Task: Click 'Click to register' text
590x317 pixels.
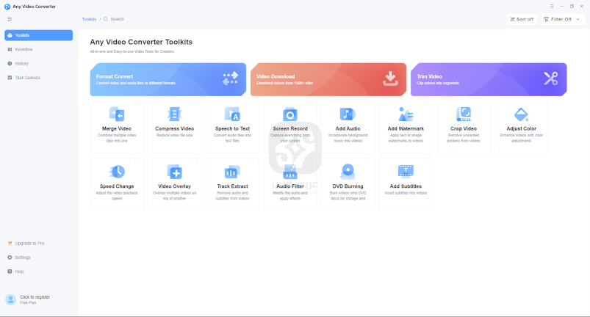Action: click(x=35, y=296)
